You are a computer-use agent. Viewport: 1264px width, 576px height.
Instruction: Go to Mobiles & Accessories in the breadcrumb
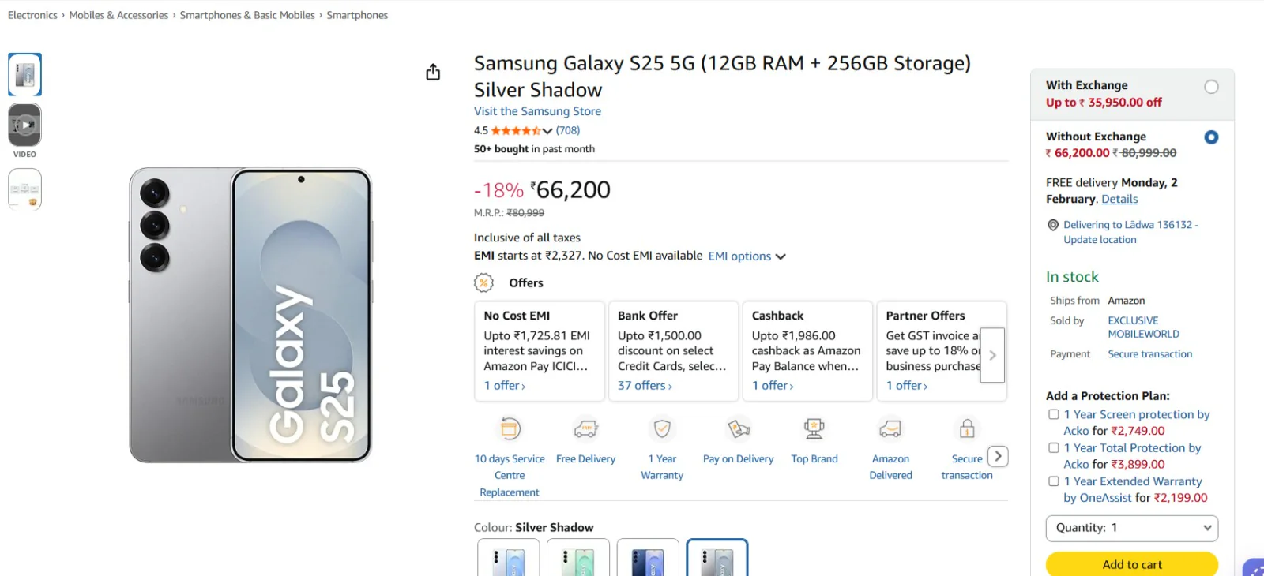click(x=118, y=14)
